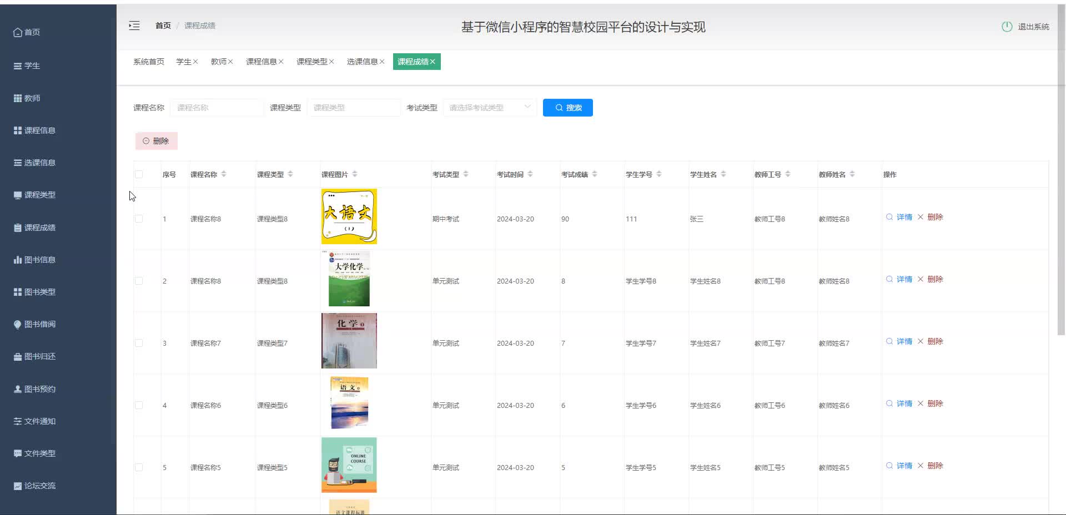Switch to the 学生 tab
1066x515 pixels.
click(x=184, y=62)
